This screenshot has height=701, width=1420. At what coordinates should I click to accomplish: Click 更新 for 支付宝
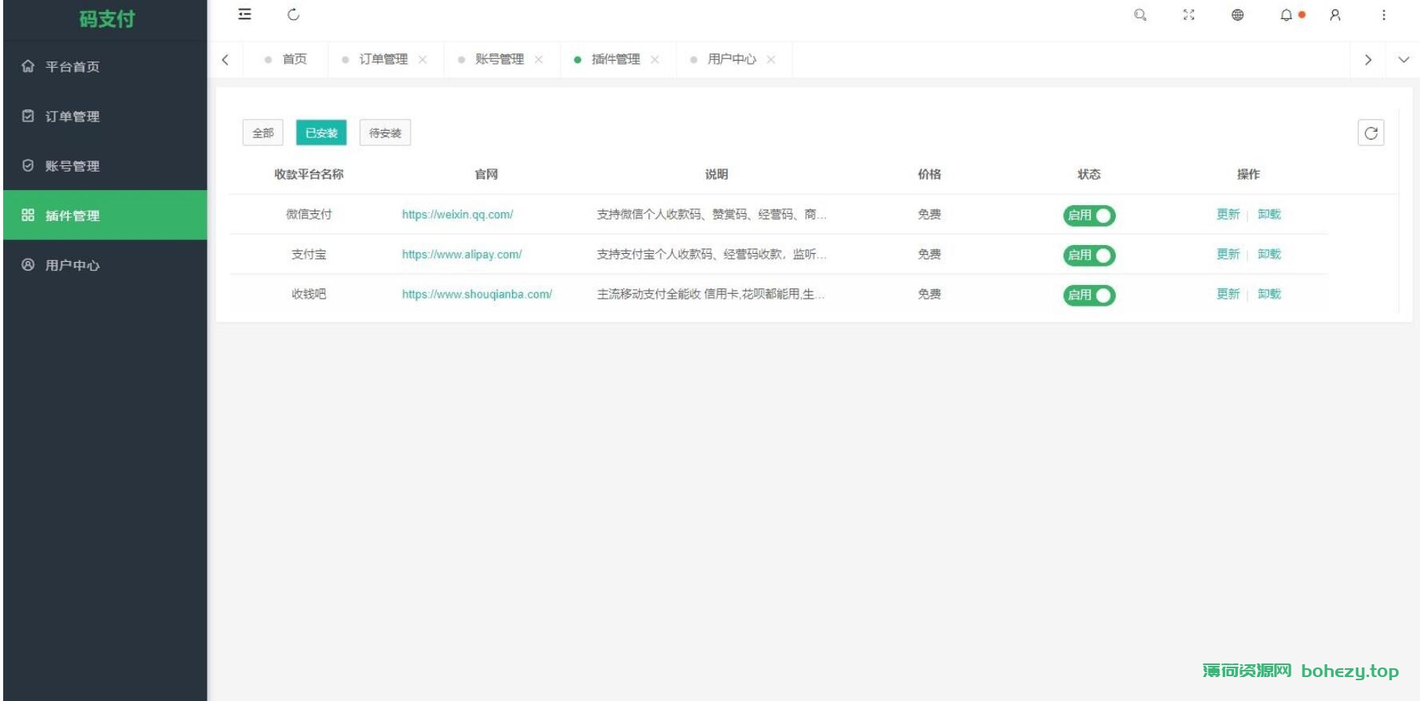pyautogui.click(x=1228, y=254)
